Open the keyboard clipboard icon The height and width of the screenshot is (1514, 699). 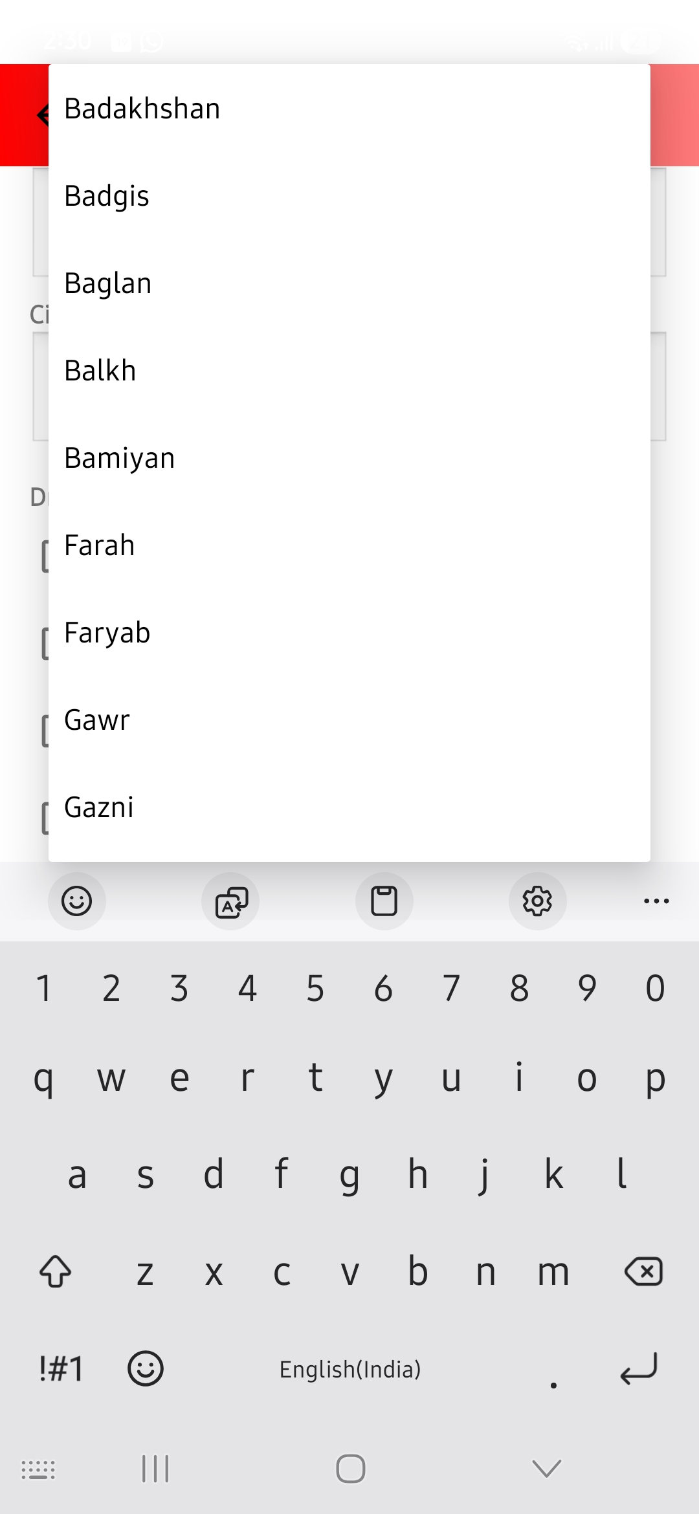point(384,901)
